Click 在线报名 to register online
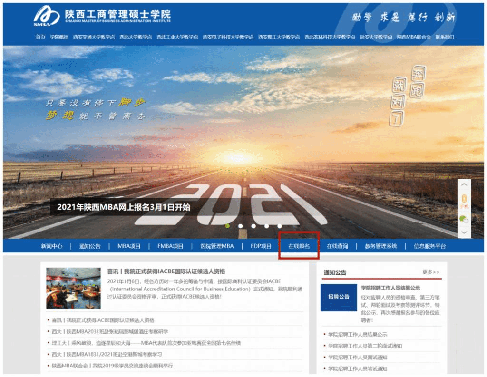Screen dimensions: 487x377 pos(299,246)
